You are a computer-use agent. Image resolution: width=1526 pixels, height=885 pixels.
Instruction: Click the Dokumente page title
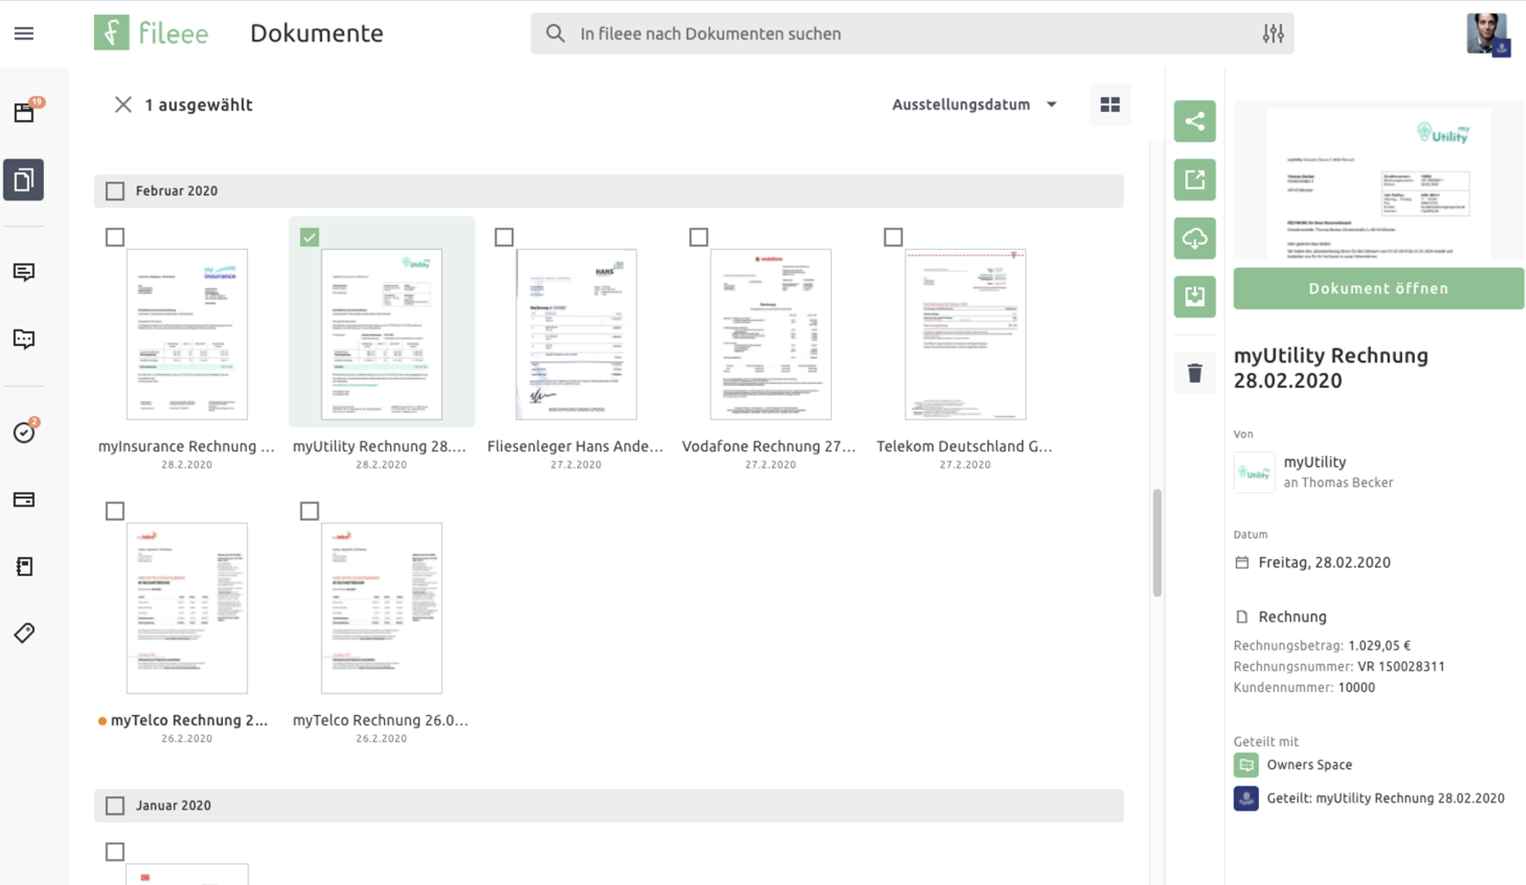[316, 33]
